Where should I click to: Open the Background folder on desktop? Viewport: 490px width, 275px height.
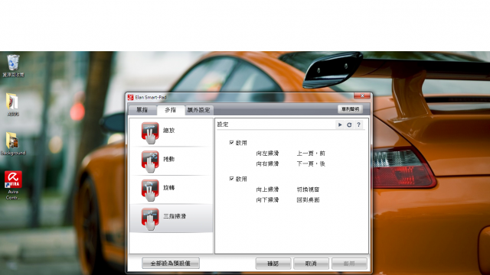point(13,144)
